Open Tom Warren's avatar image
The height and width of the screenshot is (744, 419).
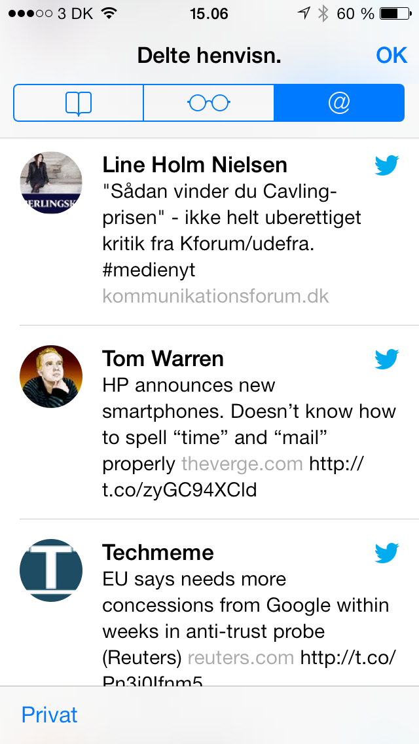pyautogui.click(x=51, y=377)
